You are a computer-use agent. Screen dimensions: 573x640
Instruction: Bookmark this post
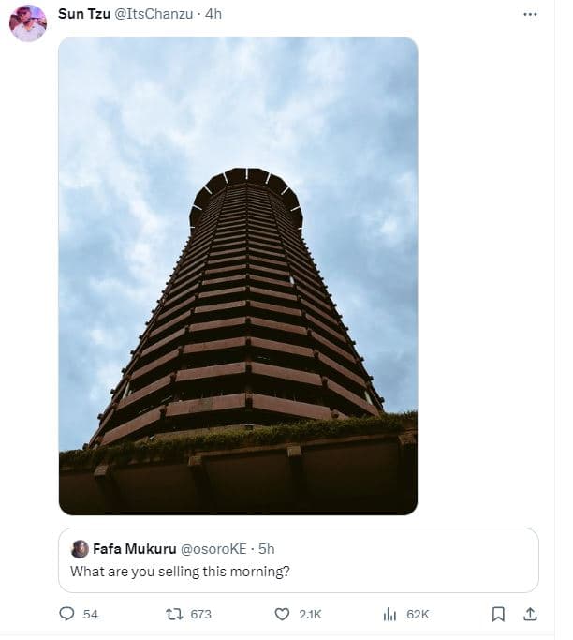498,614
